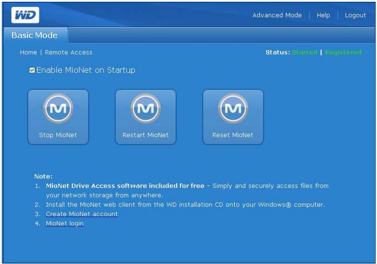Image resolution: width=377 pixels, height=264 pixels.
Task: Click the Reset MioNet icon button
Action: point(233,117)
